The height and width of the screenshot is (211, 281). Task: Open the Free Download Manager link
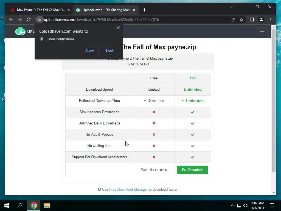[128, 190]
